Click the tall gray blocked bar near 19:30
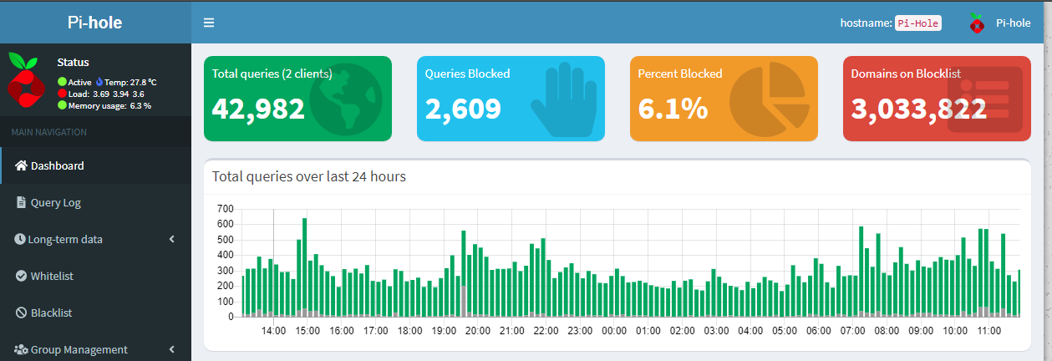Viewport: 1052px width, 361px height. point(463,302)
